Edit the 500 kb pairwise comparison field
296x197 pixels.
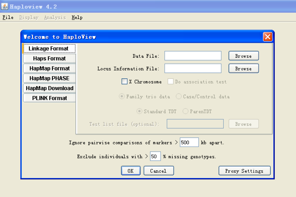click(x=189, y=142)
